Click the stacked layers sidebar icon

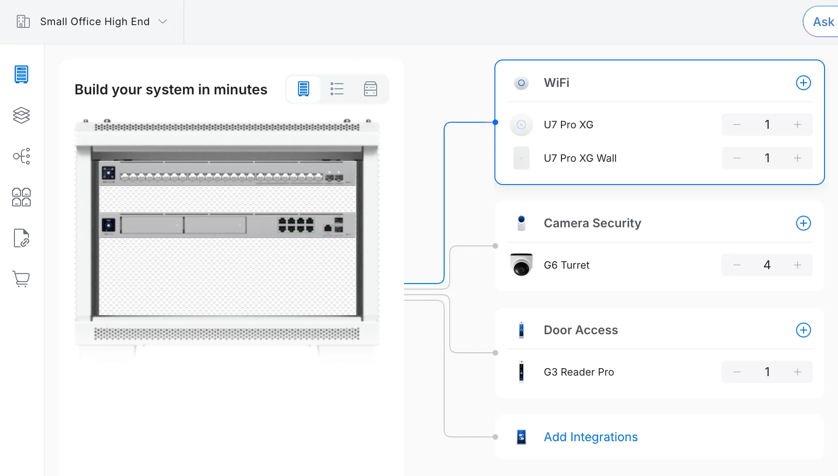tap(21, 115)
